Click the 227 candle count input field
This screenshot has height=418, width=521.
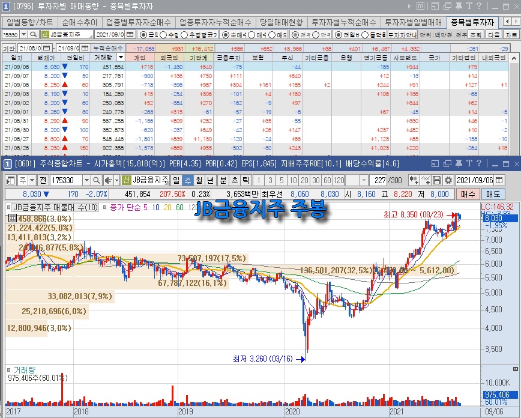tap(378, 181)
